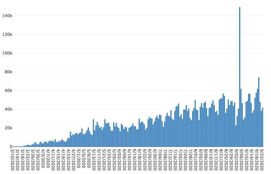This screenshot has height=174, width=271.
Task: Click the 140k y-axis label
Action: 7,16
